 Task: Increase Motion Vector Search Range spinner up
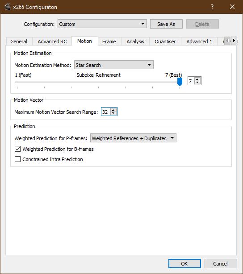(x=113, y=110)
